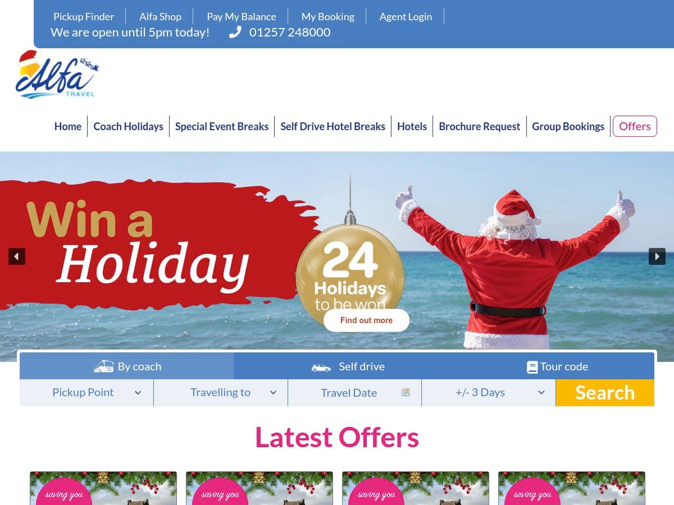Viewport: 674px width, 505px height.
Task: Expand the +/- 3 Days dropdown
Action: 489,393
